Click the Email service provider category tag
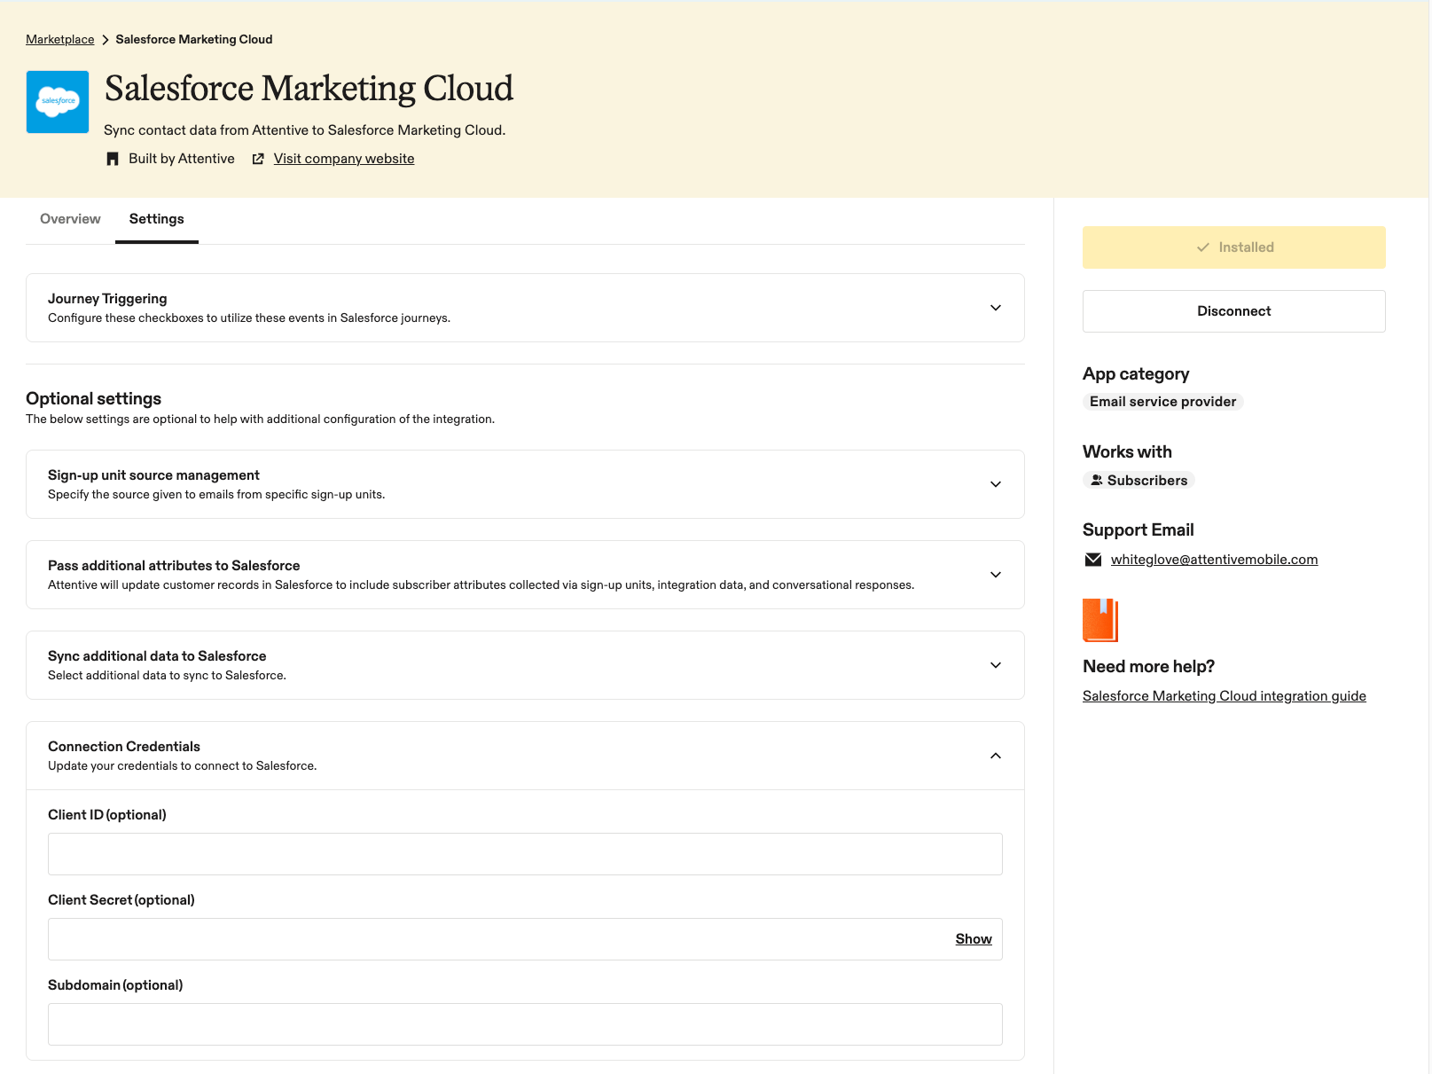This screenshot has height=1074, width=1432. (1163, 402)
